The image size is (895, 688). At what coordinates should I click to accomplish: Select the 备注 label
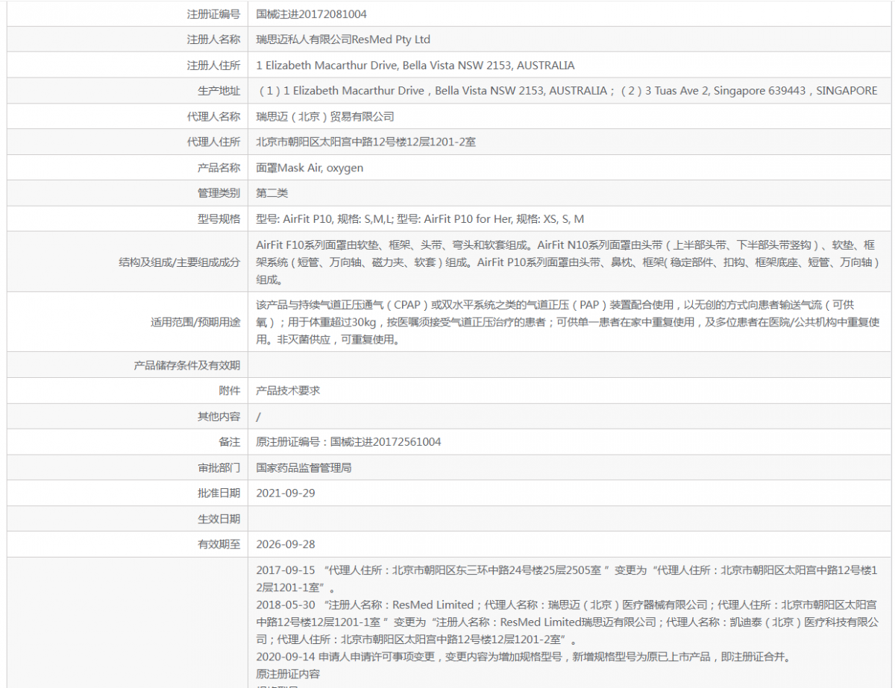coord(230,442)
